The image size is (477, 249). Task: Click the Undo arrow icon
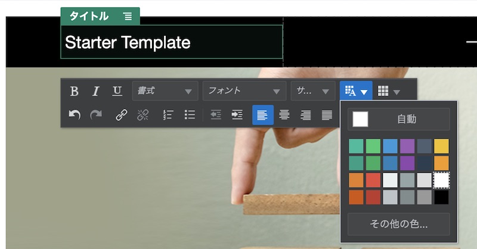75,115
